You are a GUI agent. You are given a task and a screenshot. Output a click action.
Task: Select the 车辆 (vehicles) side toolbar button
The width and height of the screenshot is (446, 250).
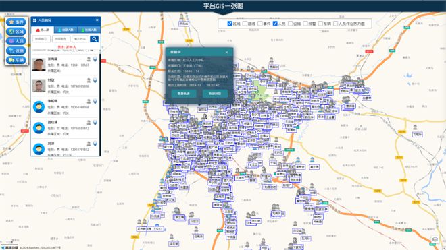(16, 60)
